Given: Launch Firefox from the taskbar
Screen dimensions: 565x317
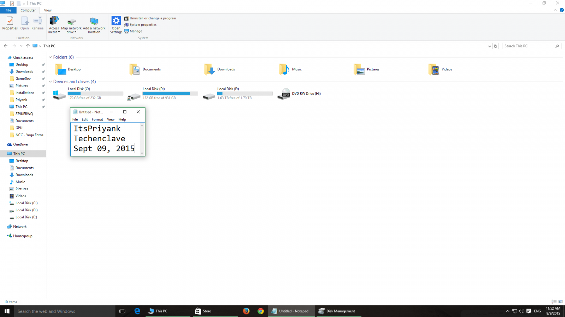Looking at the screenshot, I should pyautogui.click(x=246, y=311).
